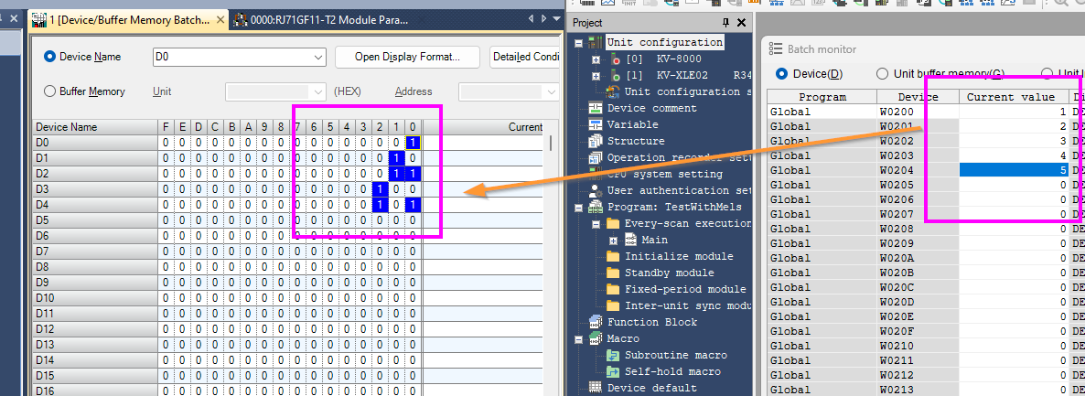Screen dimensions: 1085x396
Task: Click the Detailed Conditions button
Action: tap(524, 57)
